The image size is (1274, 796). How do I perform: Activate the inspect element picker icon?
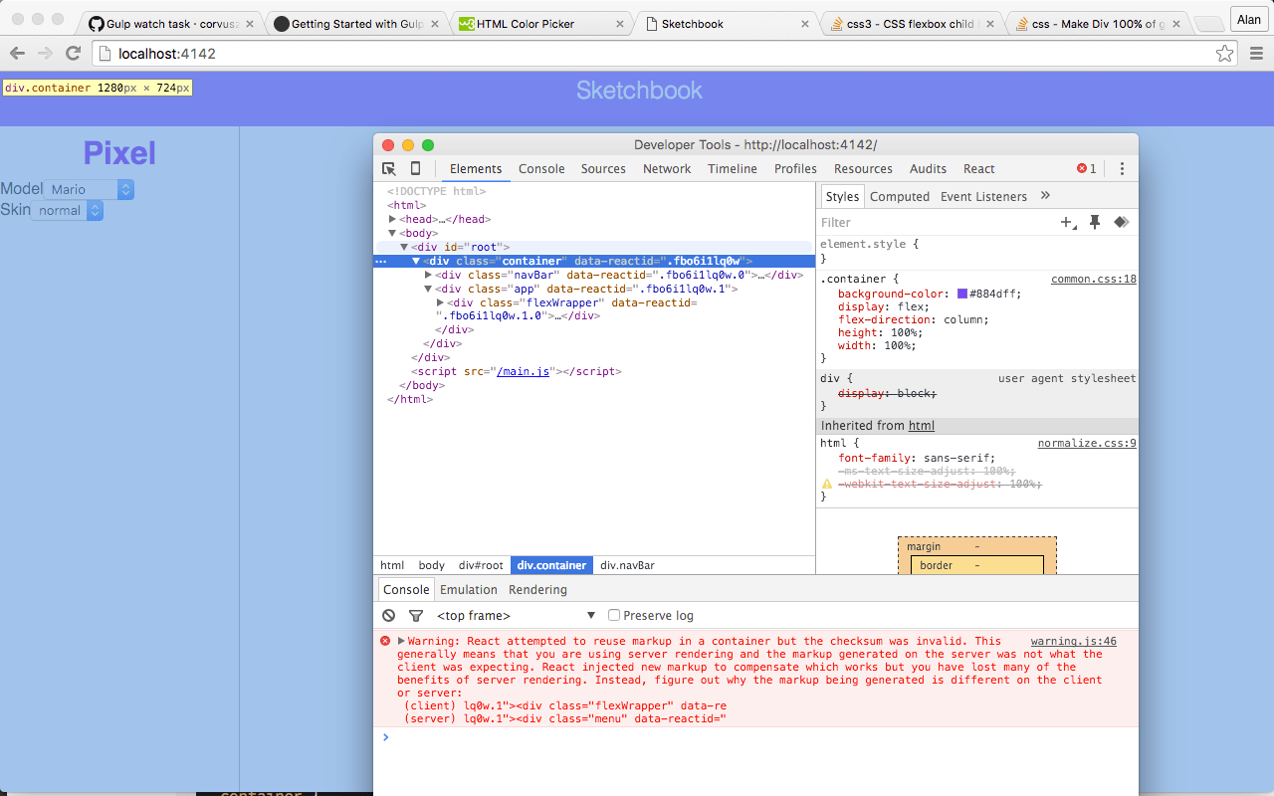tap(389, 168)
